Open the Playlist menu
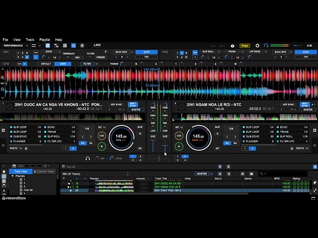The width and height of the screenshot is (318, 238). click(x=45, y=40)
